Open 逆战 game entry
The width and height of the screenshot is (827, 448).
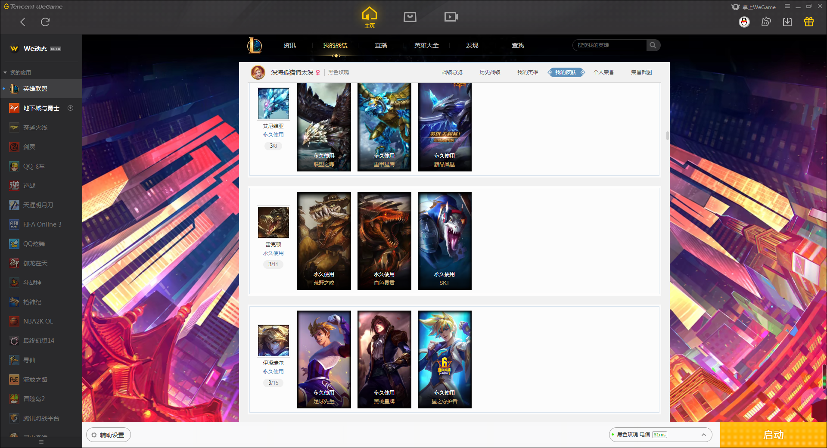[41, 186]
